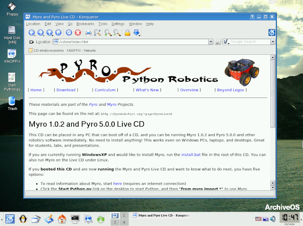Screen dimensions: 303x226
Task: Launch the Start Python.py desktop icon
Action: click(12, 82)
